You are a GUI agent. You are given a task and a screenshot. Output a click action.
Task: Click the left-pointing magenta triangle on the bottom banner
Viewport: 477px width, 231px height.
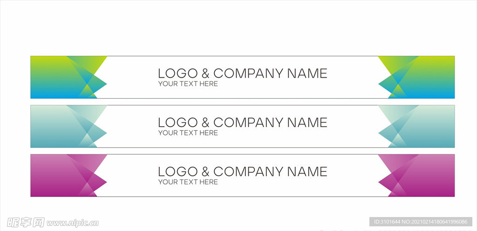(x=387, y=182)
